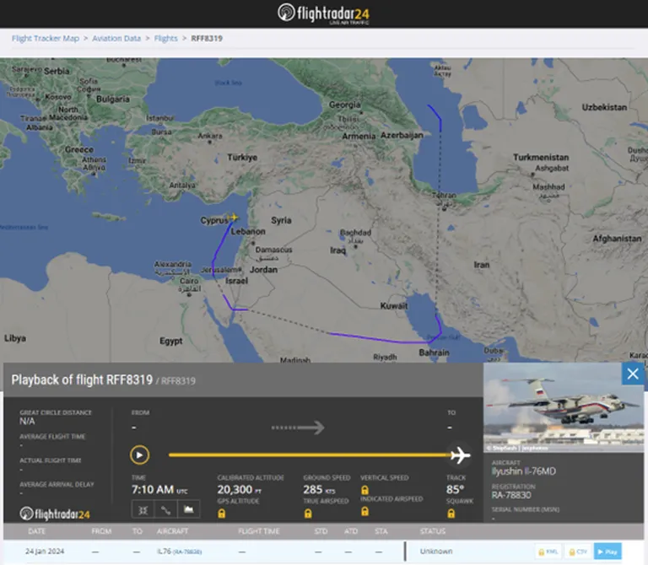
Task: Download the locked KML file
Action: pyautogui.click(x=548, y=552)
